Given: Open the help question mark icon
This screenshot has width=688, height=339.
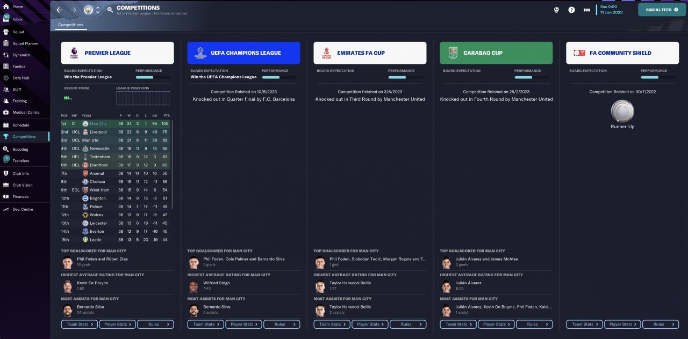Looking at the screenshot, I should 571,10.
